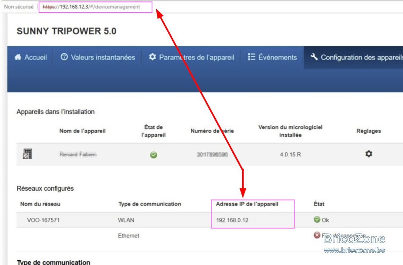The width and height of the screenshot is (403, 265).
Task: Click the Réglages column header
Action: pos(368,131)
